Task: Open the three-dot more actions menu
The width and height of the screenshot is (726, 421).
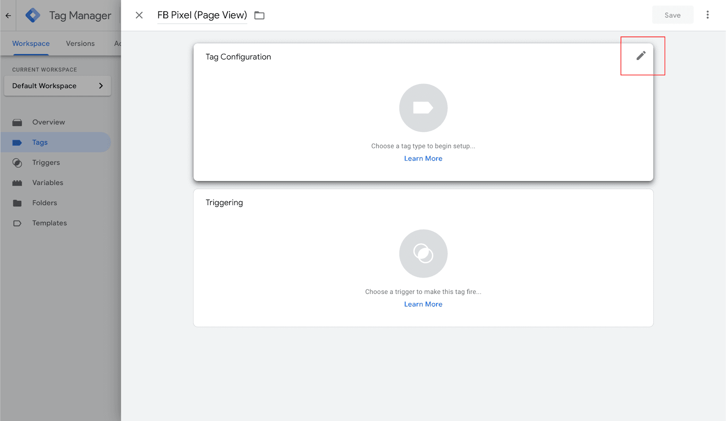Action: click(x=707, y=15)
